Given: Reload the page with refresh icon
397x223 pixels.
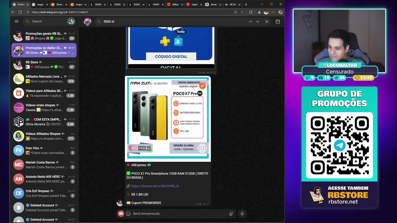Looking at the screenshot, I should click(x=20, y=12).
